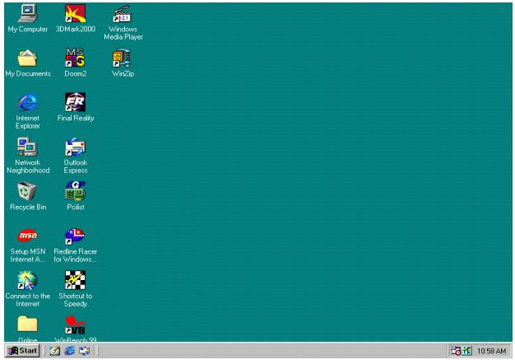Select the Pcilist AGP icon

click(x=75, y=191)
